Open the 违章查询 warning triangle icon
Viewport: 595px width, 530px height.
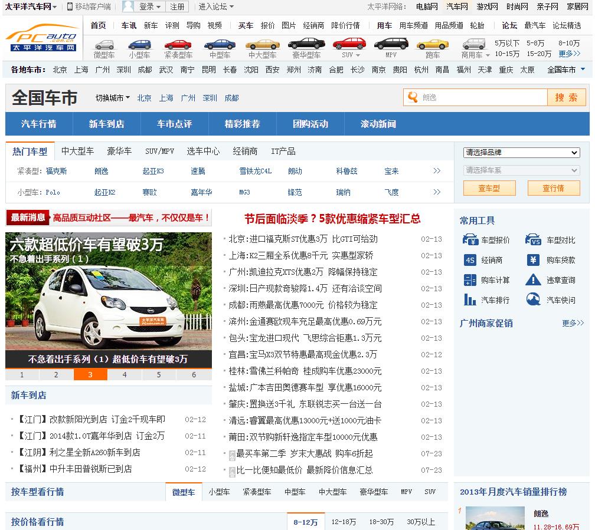(x=533, y=280)
